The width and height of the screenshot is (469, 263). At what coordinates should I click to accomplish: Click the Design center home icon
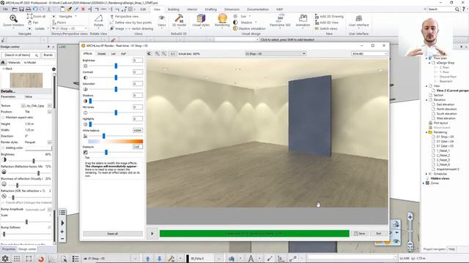pyautogui.click(x=3, y=62)
